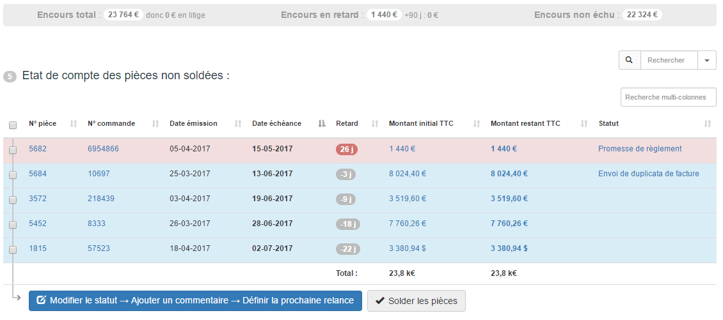This screenshot has width=723, height=320.
Task: Sort by Date émission column arrows
Action: coord(238,123)
